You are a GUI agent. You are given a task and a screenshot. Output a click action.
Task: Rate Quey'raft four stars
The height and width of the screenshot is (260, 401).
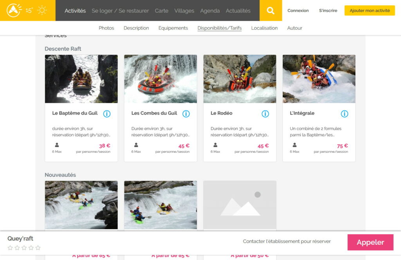pos(31,248)
